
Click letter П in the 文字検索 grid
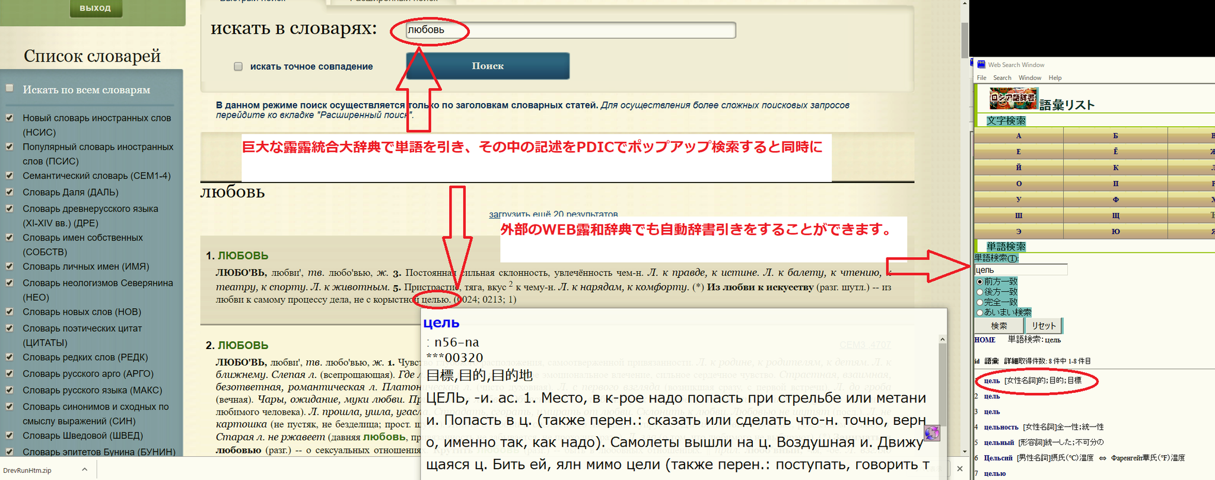1115,184
